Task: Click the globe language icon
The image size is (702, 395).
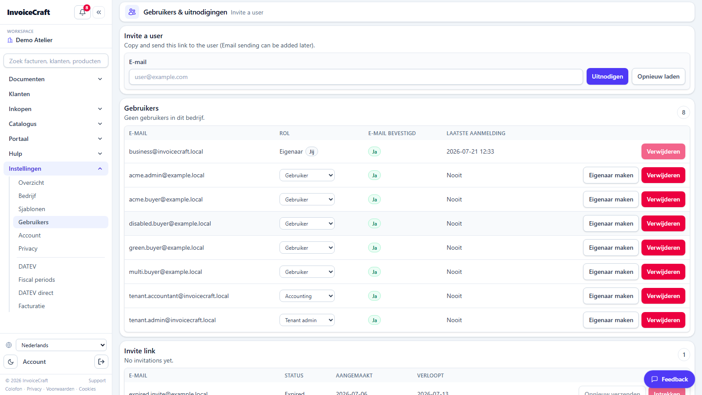Action: click(9, 345)
